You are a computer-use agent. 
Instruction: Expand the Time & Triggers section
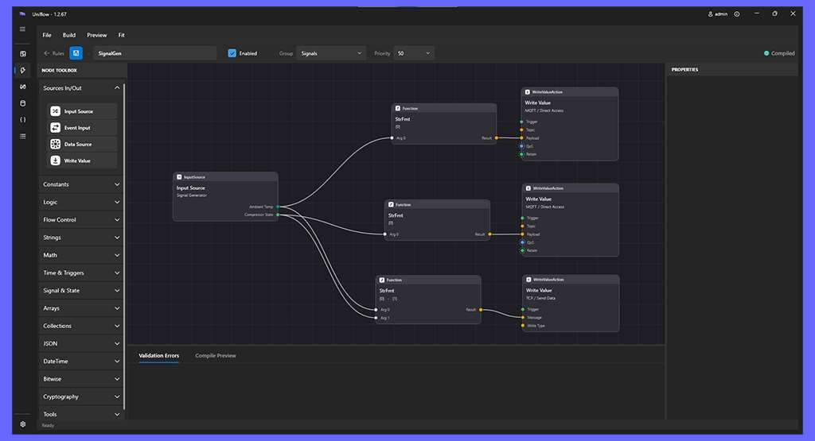(x=80, y=273)
